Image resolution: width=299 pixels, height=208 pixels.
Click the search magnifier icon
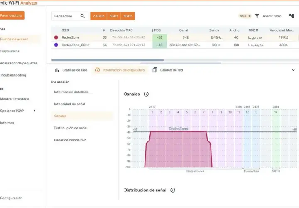pyautogui.click(x=82, y=16)
